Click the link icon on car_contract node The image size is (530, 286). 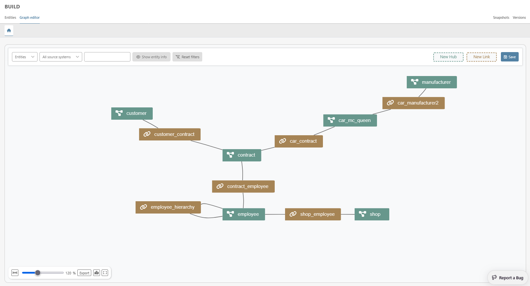[282, 141]
